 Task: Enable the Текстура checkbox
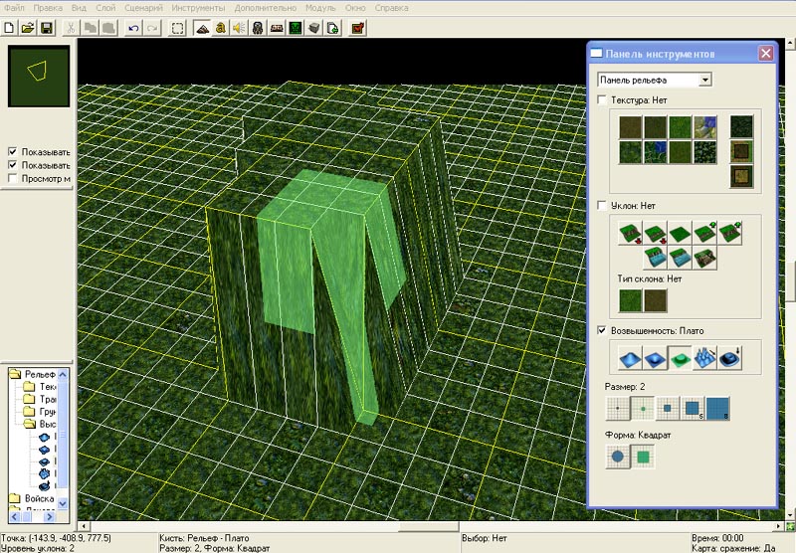point(602,100)
